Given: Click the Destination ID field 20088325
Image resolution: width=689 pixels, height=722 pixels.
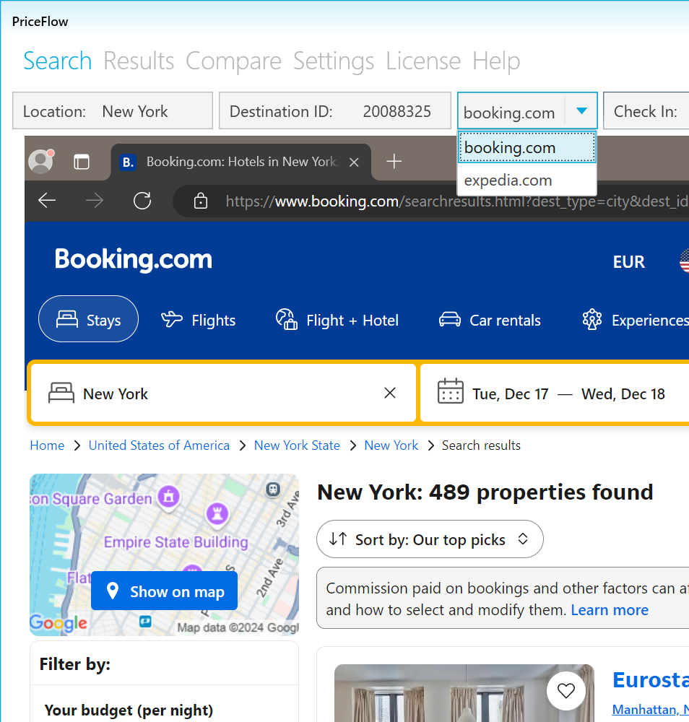Looking at the screenshot, I should coord(335,110).
